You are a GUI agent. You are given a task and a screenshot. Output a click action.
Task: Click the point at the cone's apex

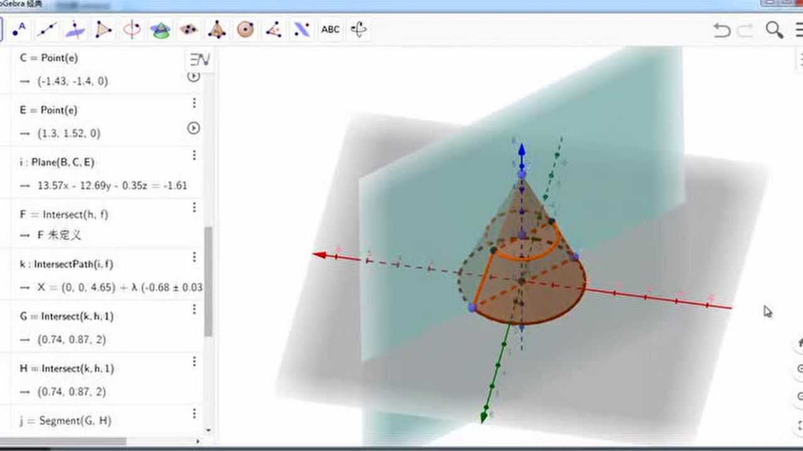click(521, 175)
